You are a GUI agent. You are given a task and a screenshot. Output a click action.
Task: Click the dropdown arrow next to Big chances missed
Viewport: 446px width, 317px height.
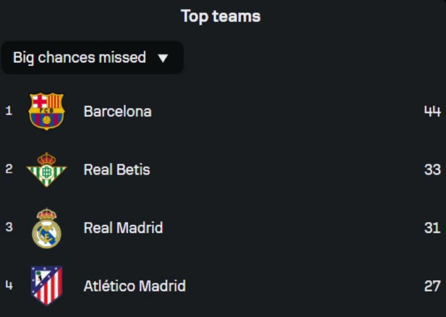coord(163,58)
